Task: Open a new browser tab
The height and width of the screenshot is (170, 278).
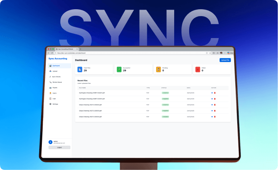Action: [80, 49]
